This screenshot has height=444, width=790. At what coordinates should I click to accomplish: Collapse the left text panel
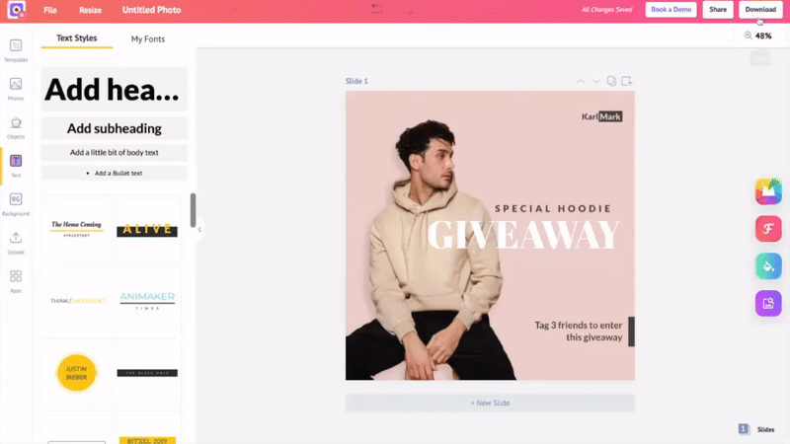point(199,230)
